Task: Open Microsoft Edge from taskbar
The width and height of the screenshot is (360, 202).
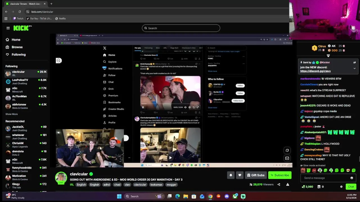Action: pos(177,196)
